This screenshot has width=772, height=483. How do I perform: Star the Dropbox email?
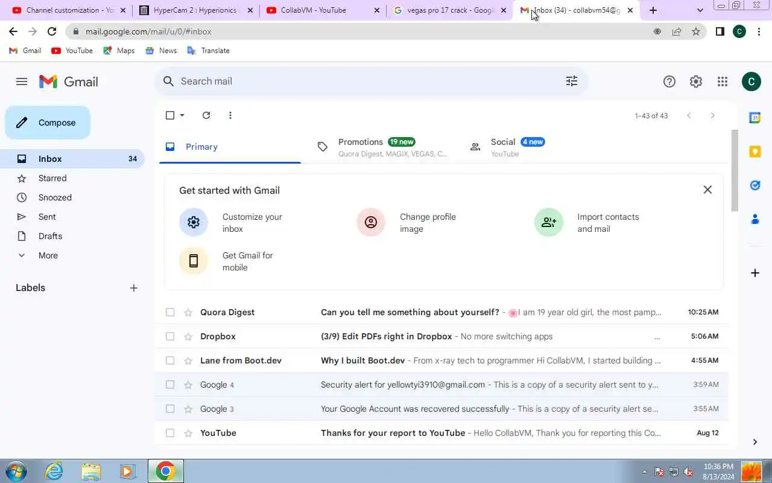[x=188, y=336]
